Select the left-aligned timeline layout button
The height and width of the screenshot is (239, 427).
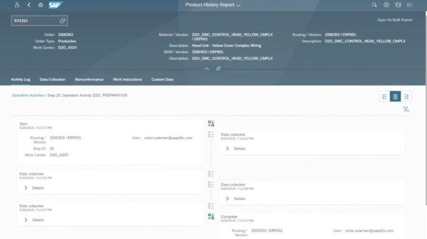click(x=384, y=97)
